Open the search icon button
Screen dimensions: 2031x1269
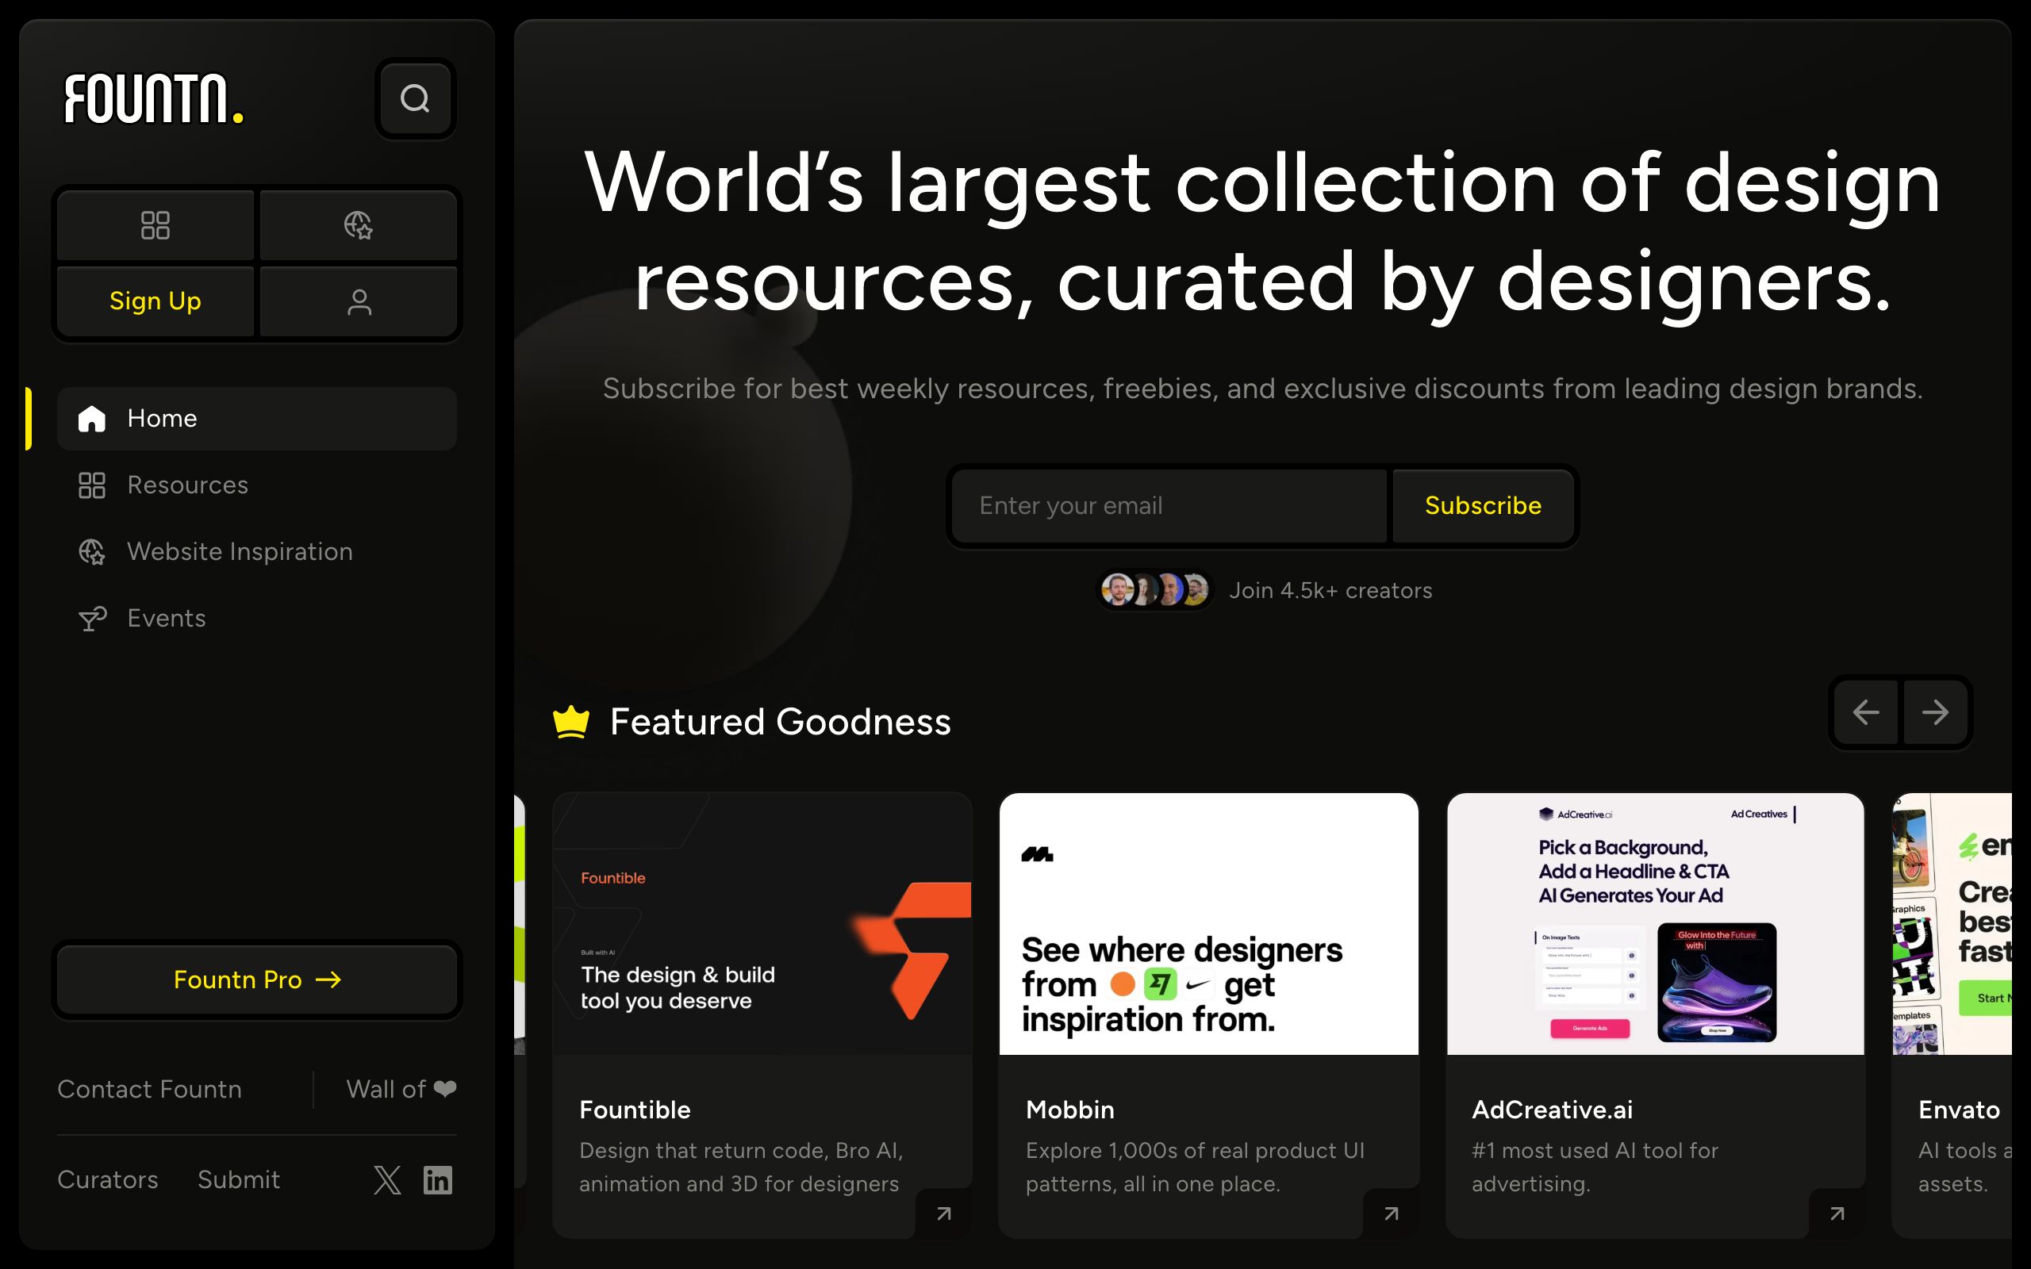pyautogui.click(x=416, y=99)
